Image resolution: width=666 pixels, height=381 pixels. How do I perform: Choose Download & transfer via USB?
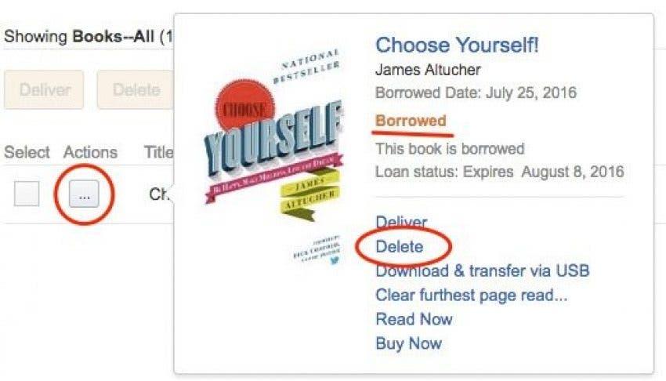pyautogui.click(x=483, y=270)
